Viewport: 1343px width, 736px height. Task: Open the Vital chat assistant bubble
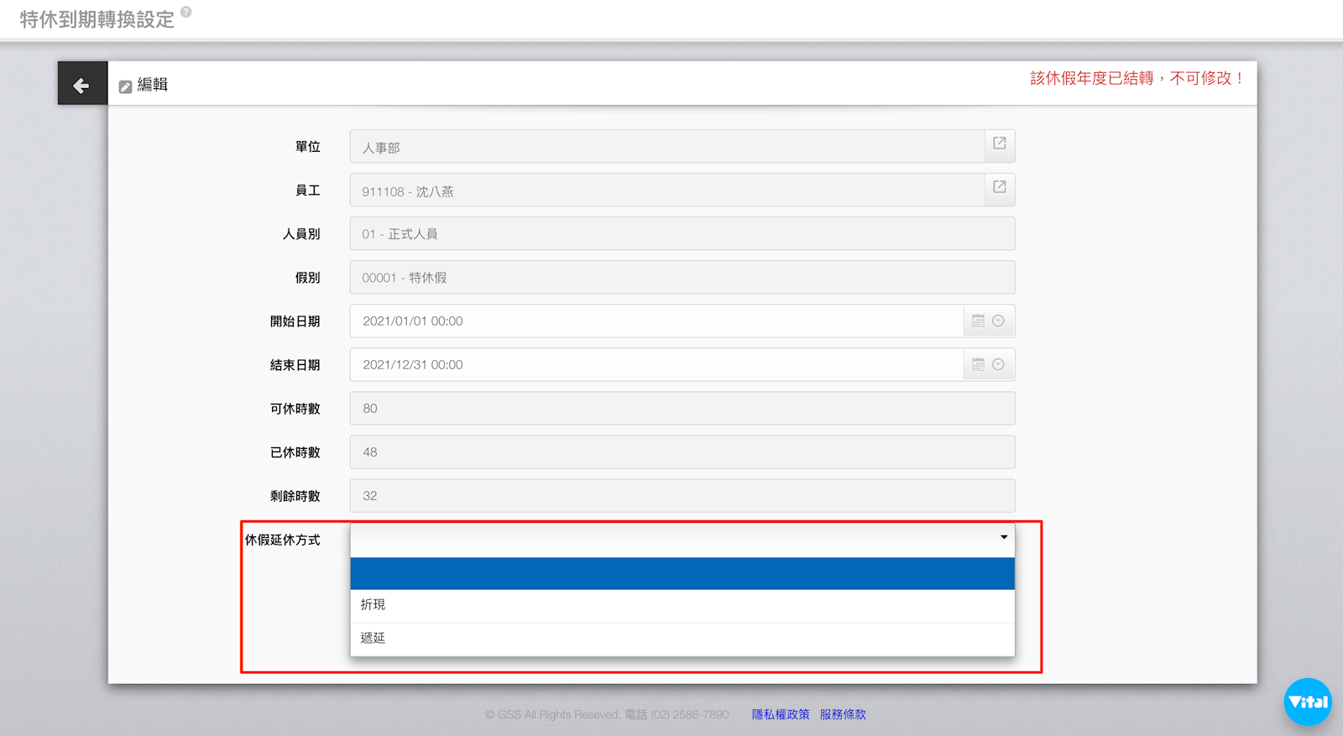tap(1307, 702)
